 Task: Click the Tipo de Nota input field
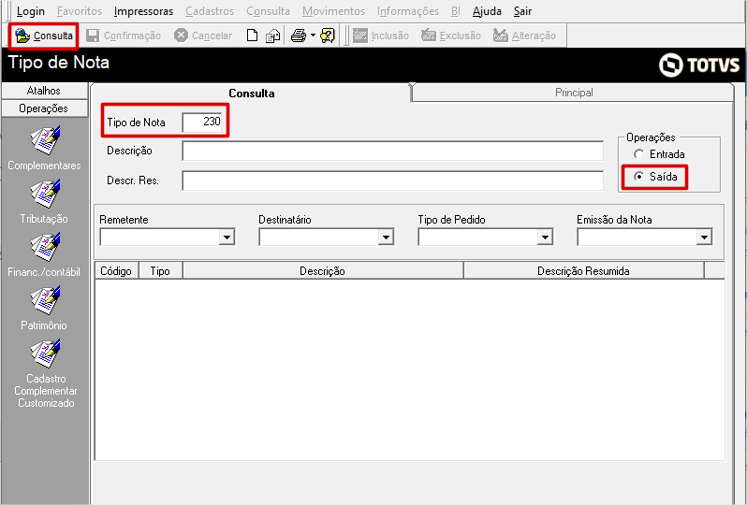(x=202, y=123)
